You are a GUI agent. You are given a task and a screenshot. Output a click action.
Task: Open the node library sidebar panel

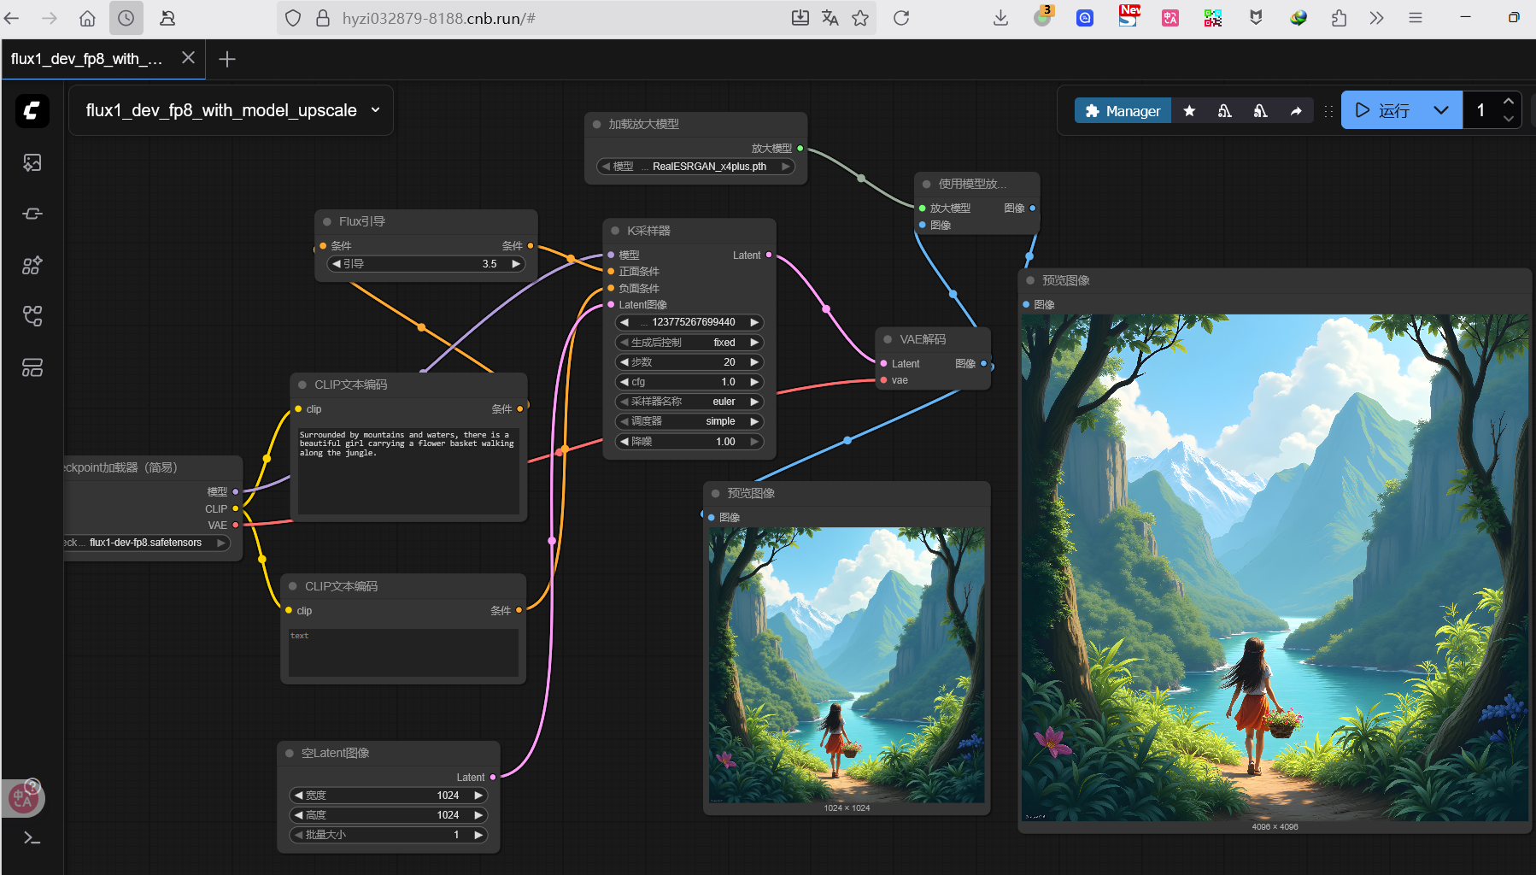(x=32, y=214)
